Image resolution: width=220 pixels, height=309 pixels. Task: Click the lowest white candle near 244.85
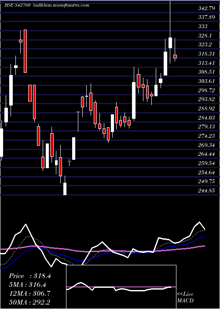tap(65, 189)
